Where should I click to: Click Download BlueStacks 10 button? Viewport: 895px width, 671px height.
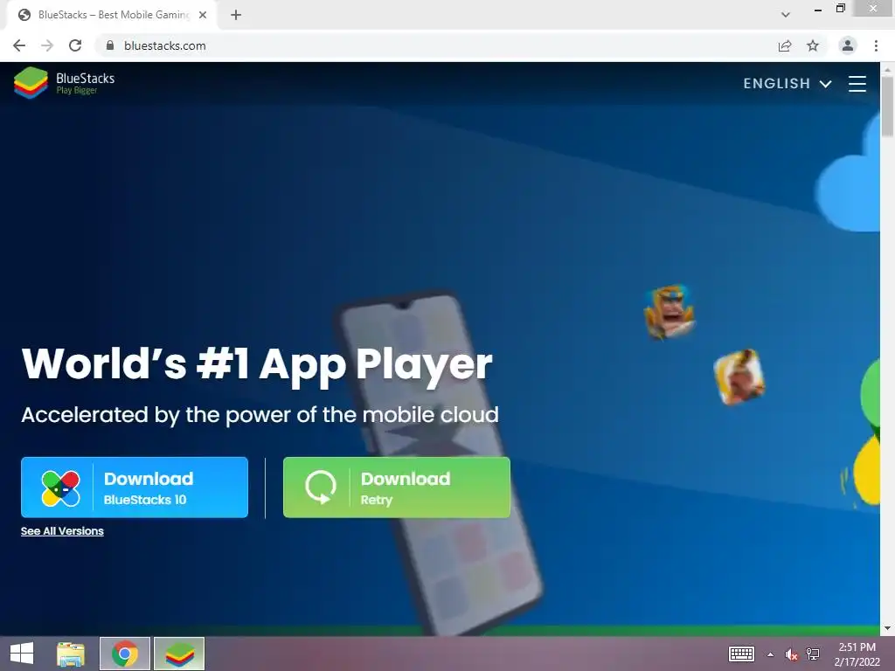pos(135,488)
